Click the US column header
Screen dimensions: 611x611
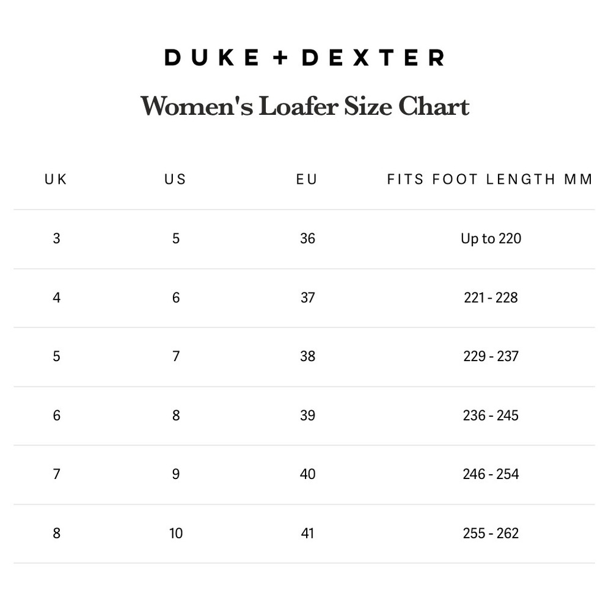point(175,179)
